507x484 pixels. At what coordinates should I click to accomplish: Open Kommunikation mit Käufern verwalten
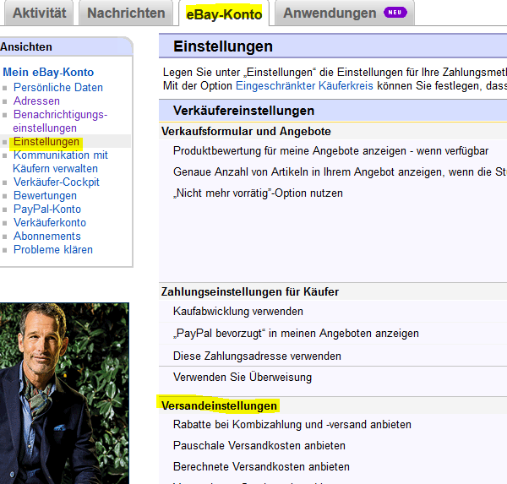(60, 161)
